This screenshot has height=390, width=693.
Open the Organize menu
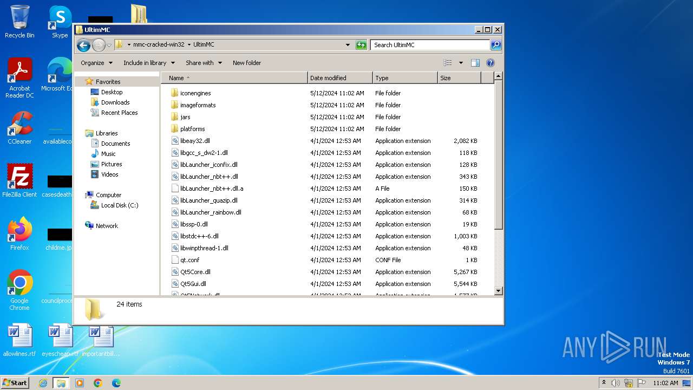[x=96, y=63]
